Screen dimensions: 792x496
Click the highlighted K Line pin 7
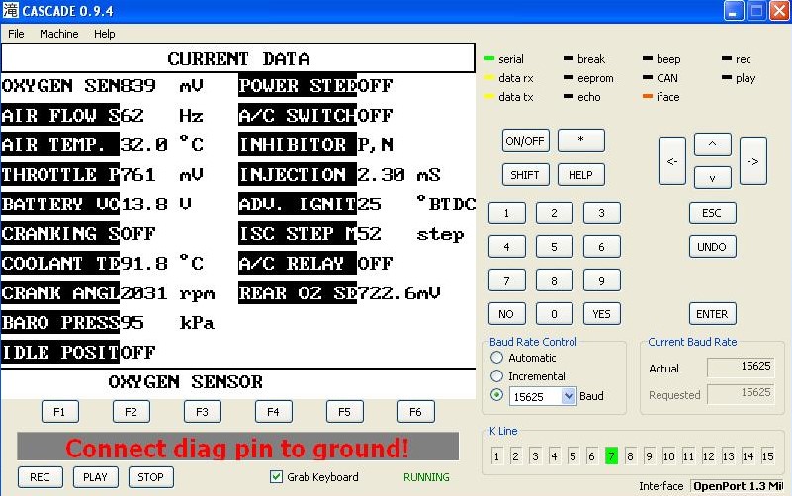pyautogui.click(x=611, y=456)
